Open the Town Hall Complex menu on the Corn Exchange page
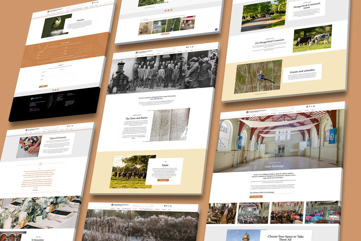The width and height of the screenshot is (361, 241). click(264, 114)
